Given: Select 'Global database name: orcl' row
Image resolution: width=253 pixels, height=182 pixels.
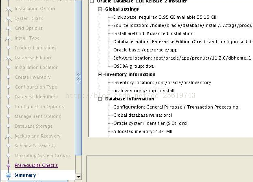Looking at the screenshot, I should (x=143, y=115).
